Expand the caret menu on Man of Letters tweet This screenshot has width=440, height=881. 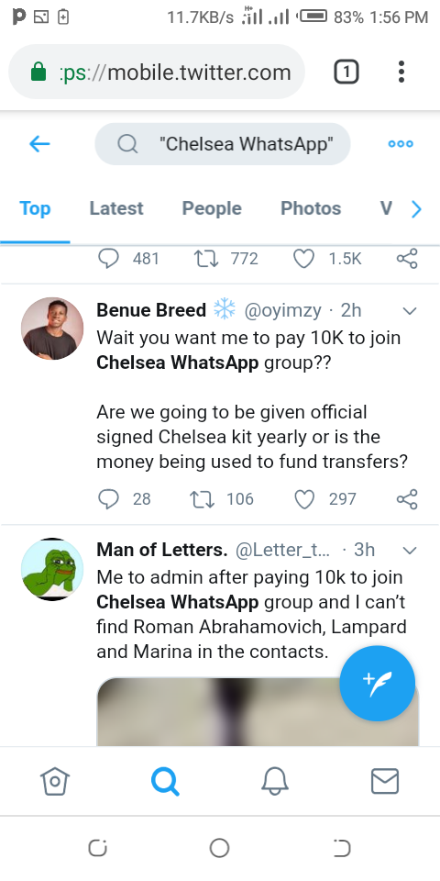(x=411, y=550)
